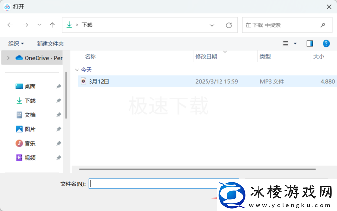Image resolution: width=337 pixels, height=211 pixels.
Task: Select 下载 in the address bar path
Action: tap(87, 25)
